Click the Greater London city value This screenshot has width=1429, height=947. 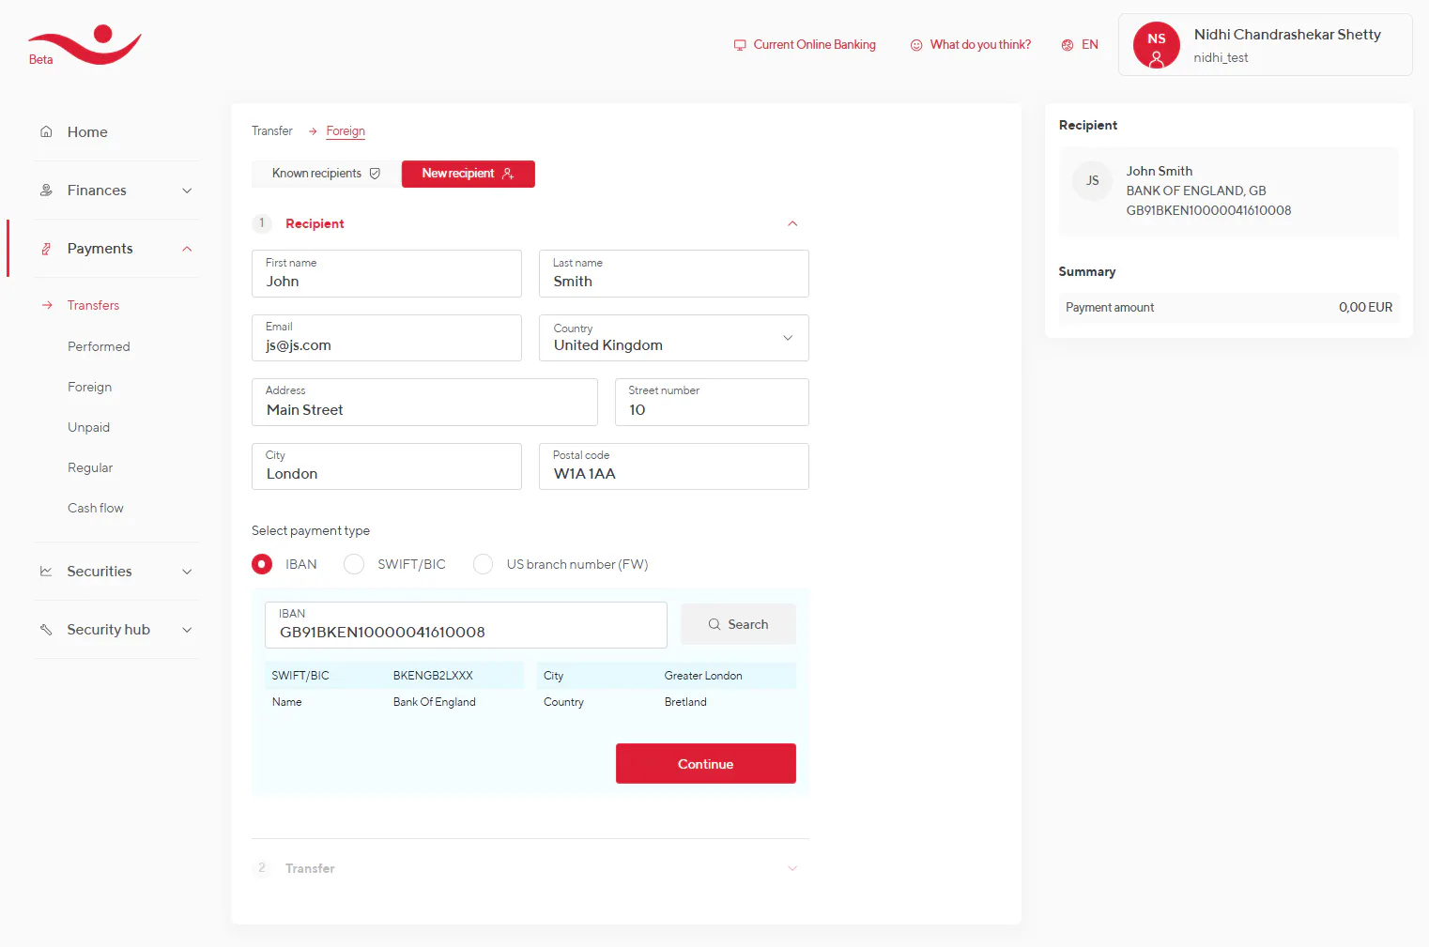pos(703,676)
